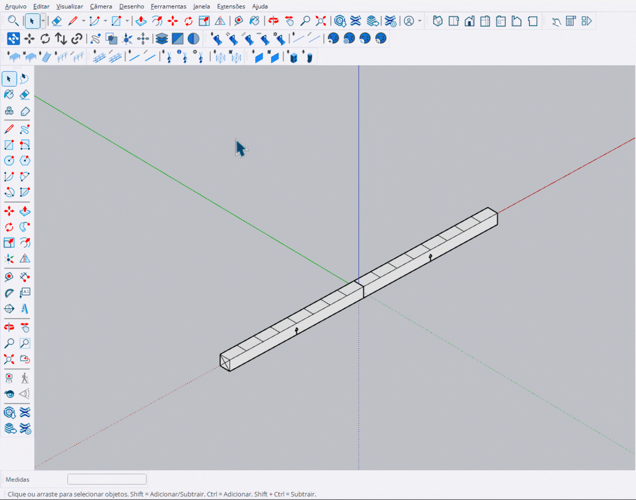Pick the Orbit tool in left palette
Image resolution: width=636 pixels, height=500 pixels.
point(9,328)
